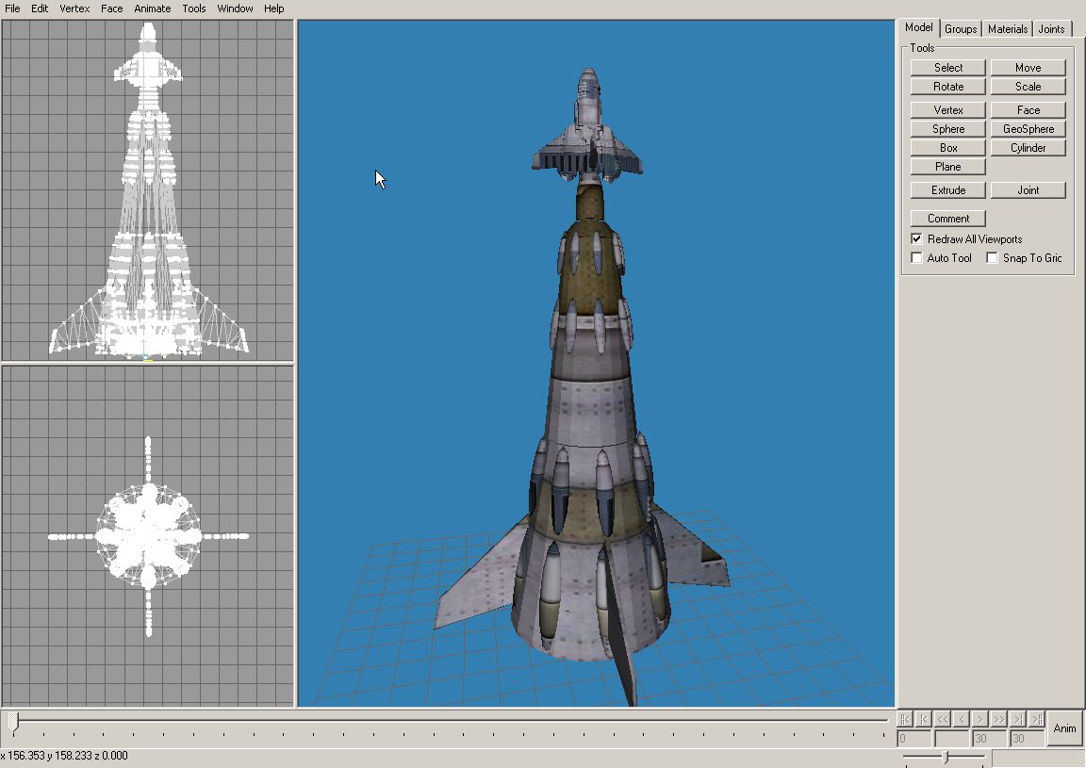Click the animation timeline slider handle
Image resolution: width=1086 pixels, height=768 pixels.
click(x=13, y=722)
